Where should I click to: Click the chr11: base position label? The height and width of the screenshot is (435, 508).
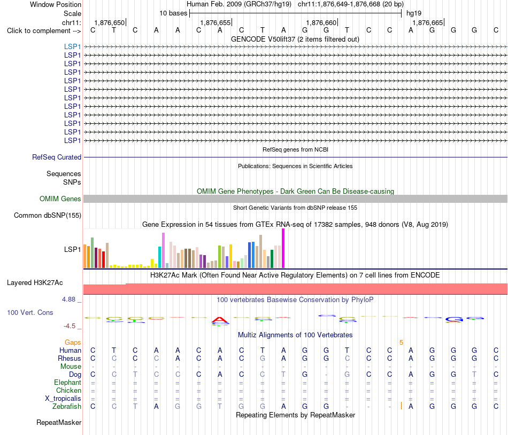point(72,22)
